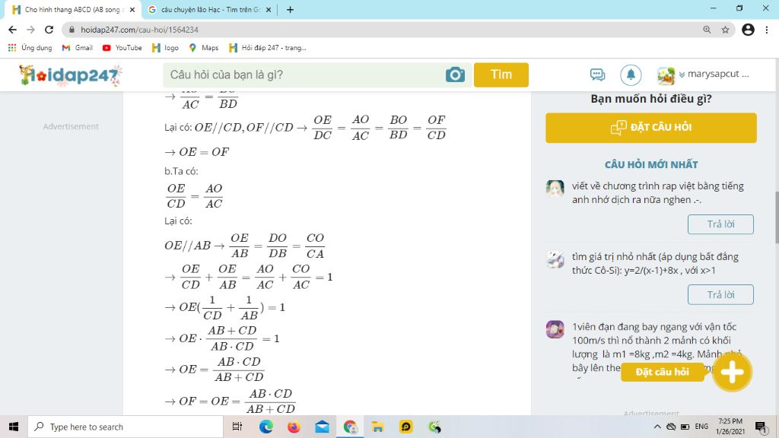Bookmark this page with the star icon
Image resolution: width=779 pixels, height=438 pixels.
point(725,30)
